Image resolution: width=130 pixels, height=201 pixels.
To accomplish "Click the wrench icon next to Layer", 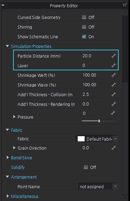I will [x=113, y=66].
